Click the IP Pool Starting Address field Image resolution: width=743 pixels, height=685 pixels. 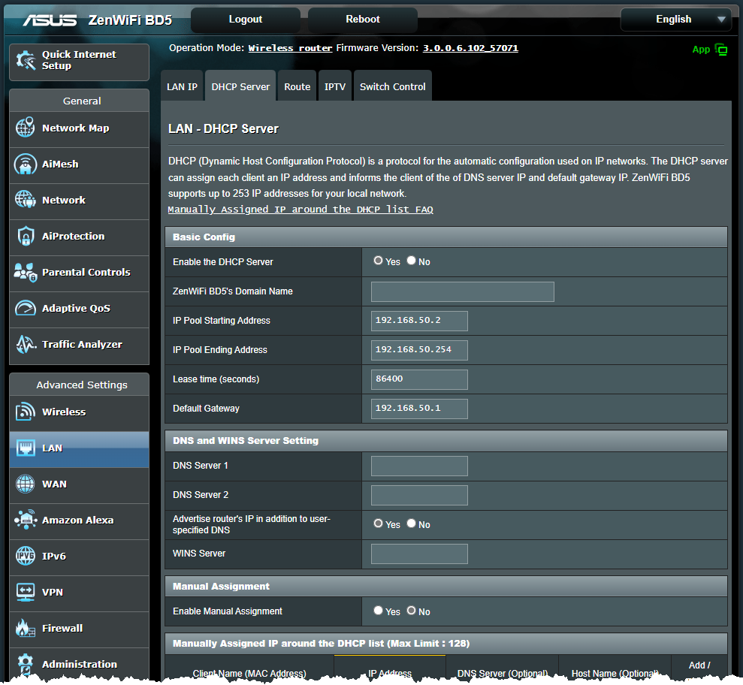pyautogui.click(x=419, y=321)
